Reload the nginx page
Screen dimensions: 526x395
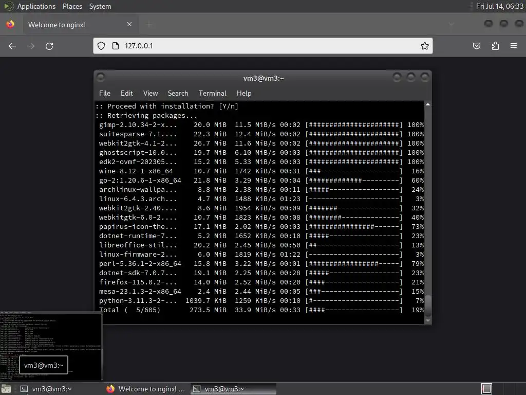coord(49,46)
